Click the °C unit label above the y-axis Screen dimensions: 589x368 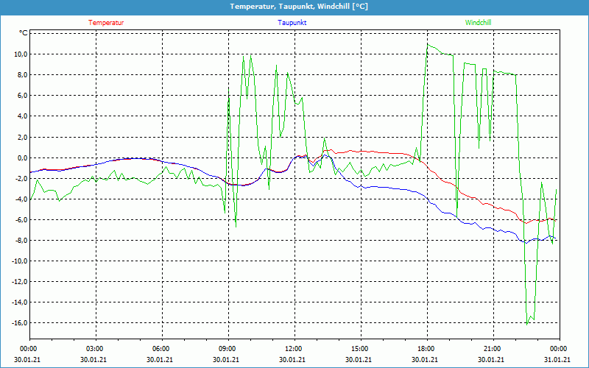click(23, 33)
